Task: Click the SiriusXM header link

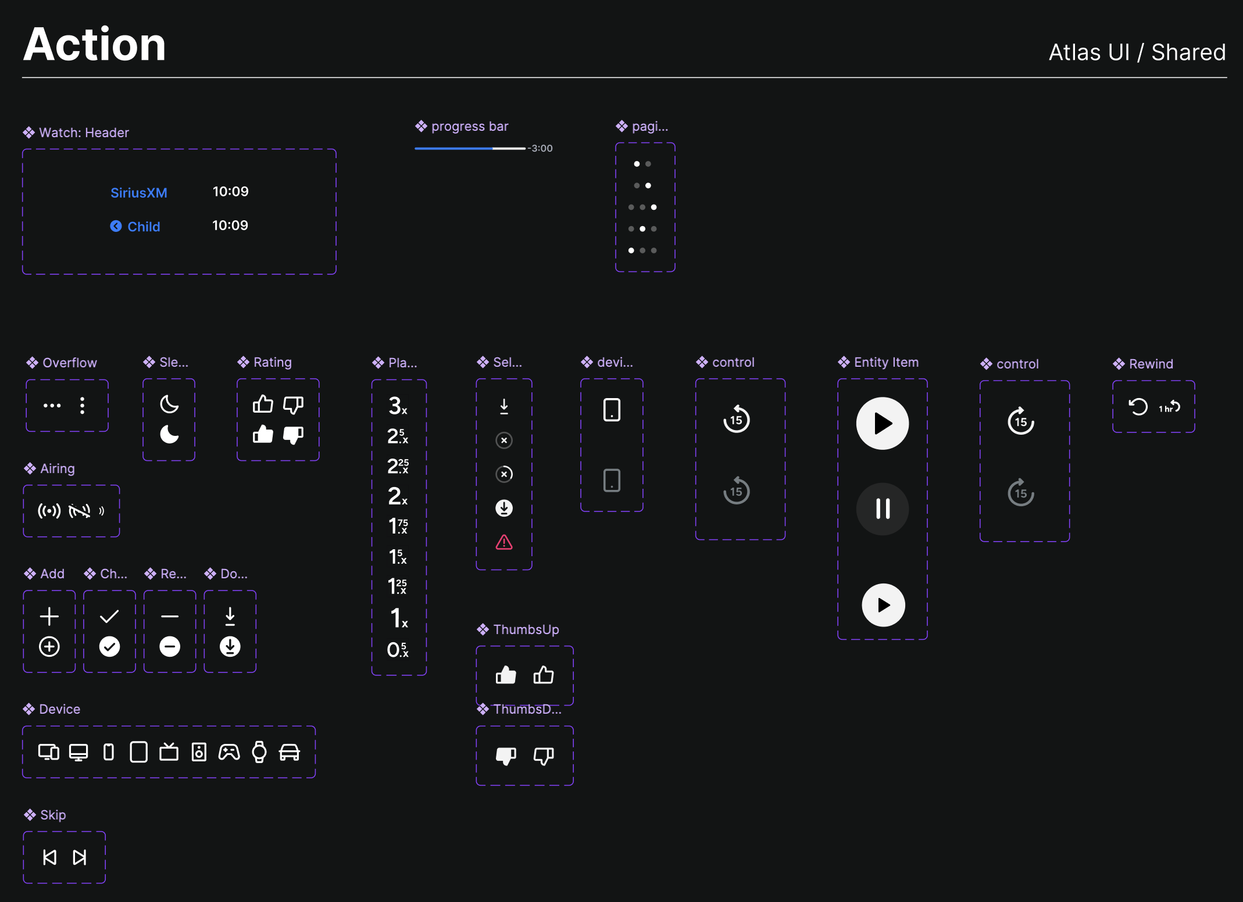Action: pyautogui.click(x=139, y=193)
